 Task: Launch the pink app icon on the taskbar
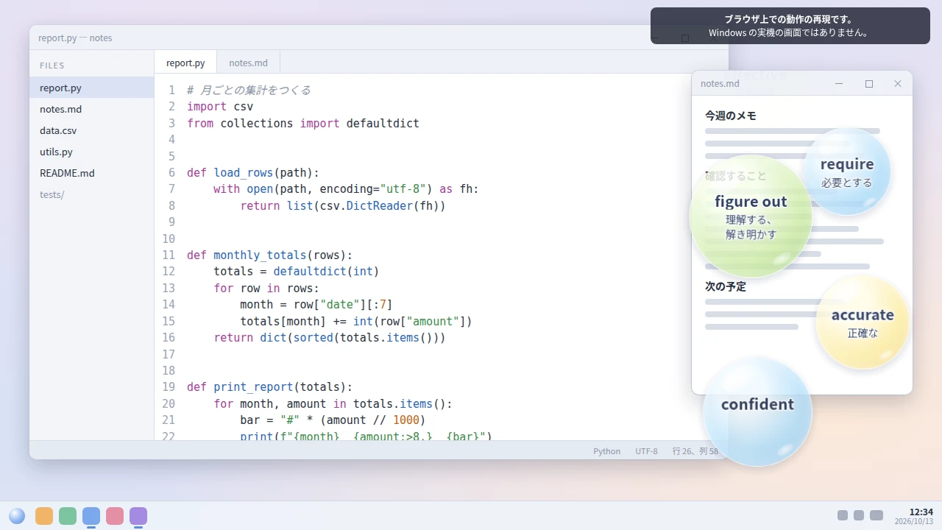click(115, 516)
